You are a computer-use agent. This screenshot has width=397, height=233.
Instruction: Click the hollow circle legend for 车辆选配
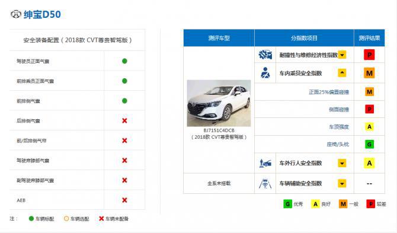66,219
